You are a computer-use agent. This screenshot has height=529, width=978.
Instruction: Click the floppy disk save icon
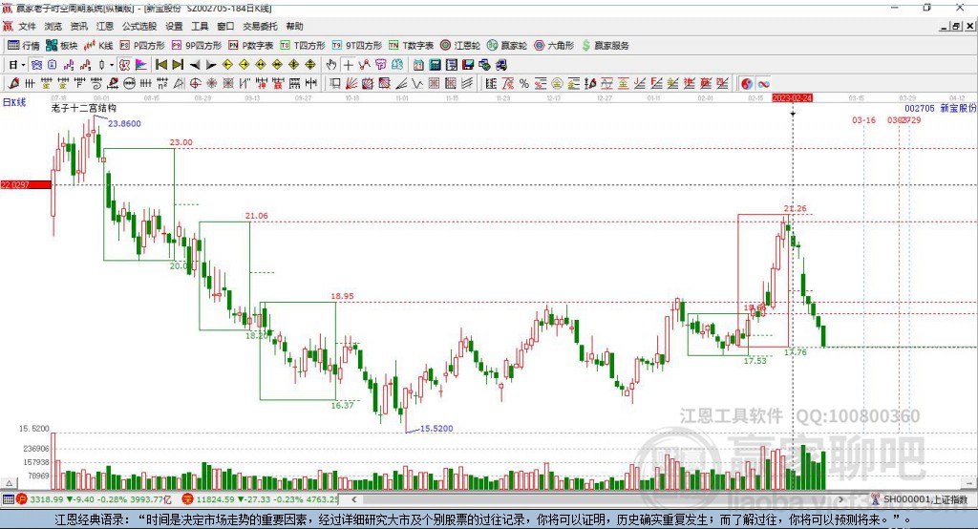click(468, 65)
